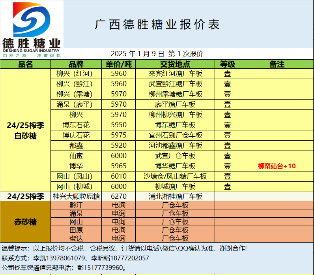Click the 交货地点 column header
Viewport: 314px width, 275px height.
click(175, 64)
